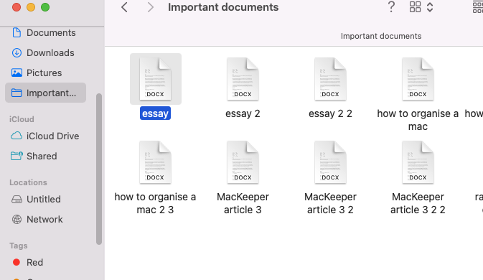Open Network in sidebar
The width and height of the screenshot is (483, 280).
[37, 219]
